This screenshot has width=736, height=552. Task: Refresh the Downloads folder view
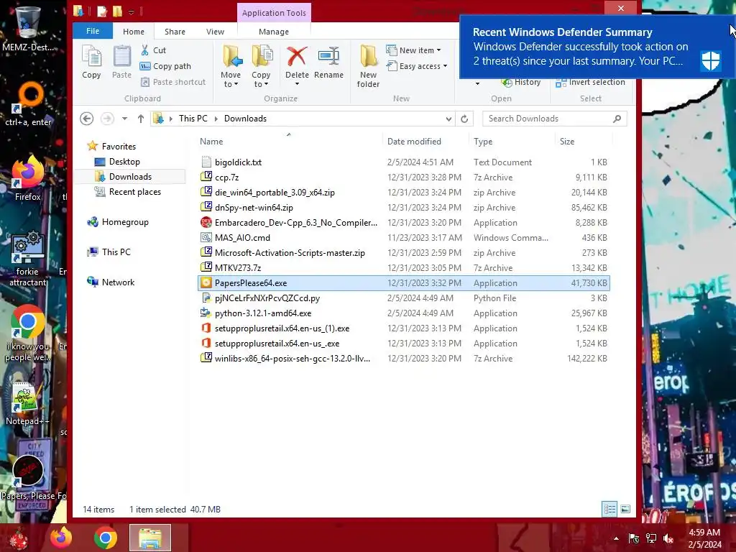[464, 119]
